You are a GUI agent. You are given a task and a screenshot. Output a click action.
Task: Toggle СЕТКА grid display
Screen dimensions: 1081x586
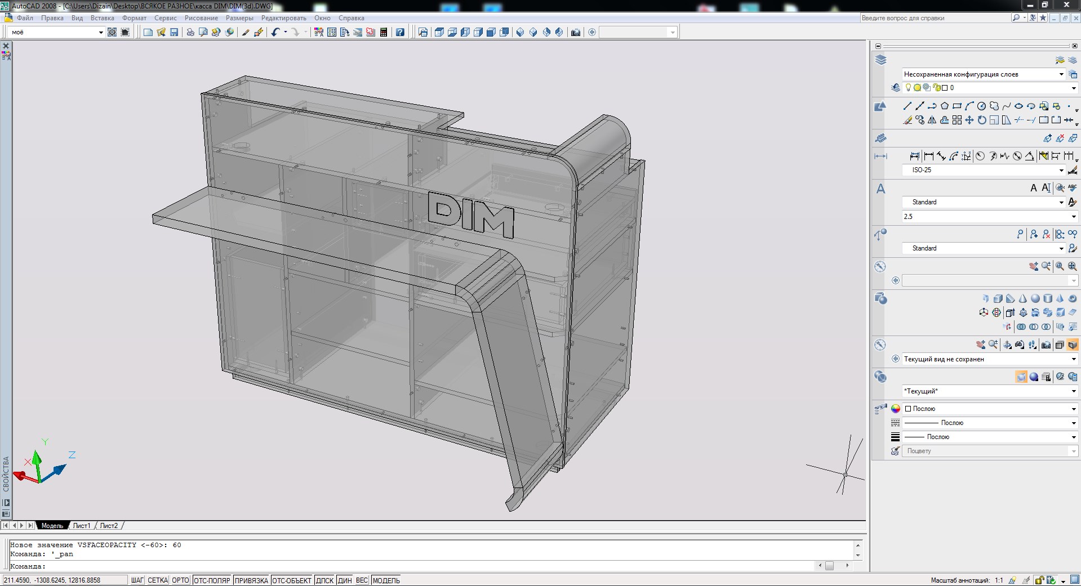coord(158,580)
